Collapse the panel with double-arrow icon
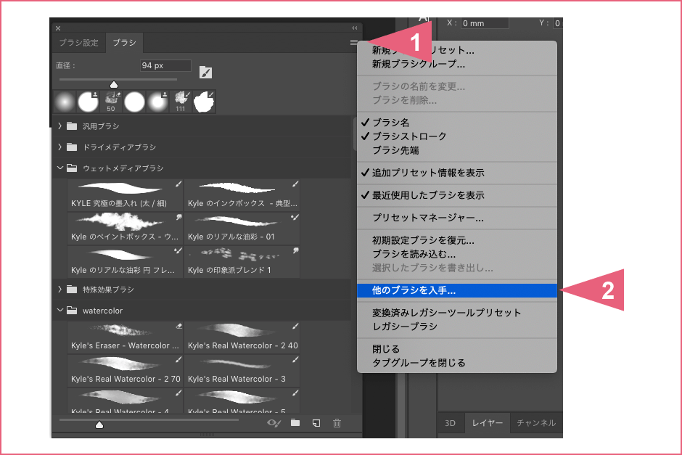 pyautogui.click(x=355, y=28)
